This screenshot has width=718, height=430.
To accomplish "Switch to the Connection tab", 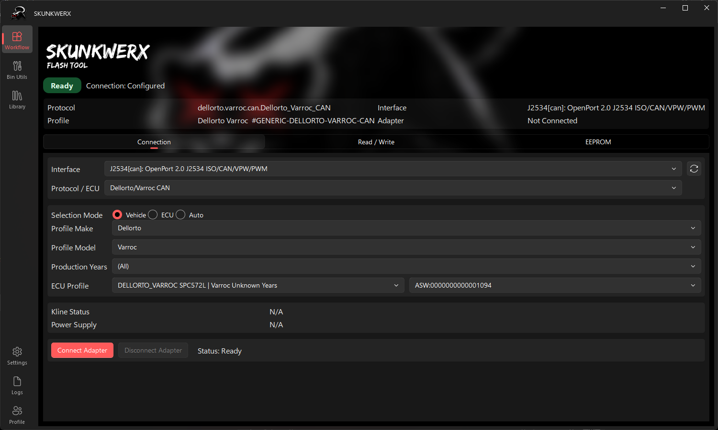I will point(154,142).
